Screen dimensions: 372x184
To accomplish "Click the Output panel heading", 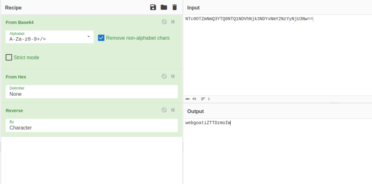I will (195, 111).
